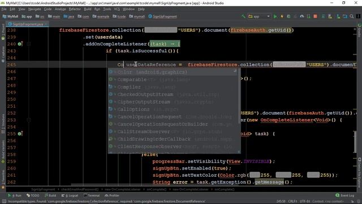Collapse the code fold at line 240
Image resolution: width=362 pixels, height=204 pixels.
coord(29,44)
